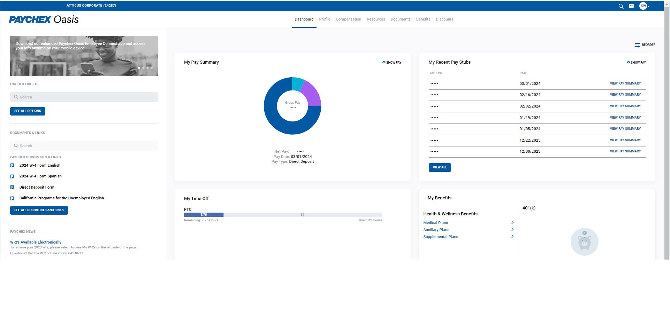670x318 pixels.
Task: Open the Direct Deposit Form document icon
Action: [x=12, y=188]
